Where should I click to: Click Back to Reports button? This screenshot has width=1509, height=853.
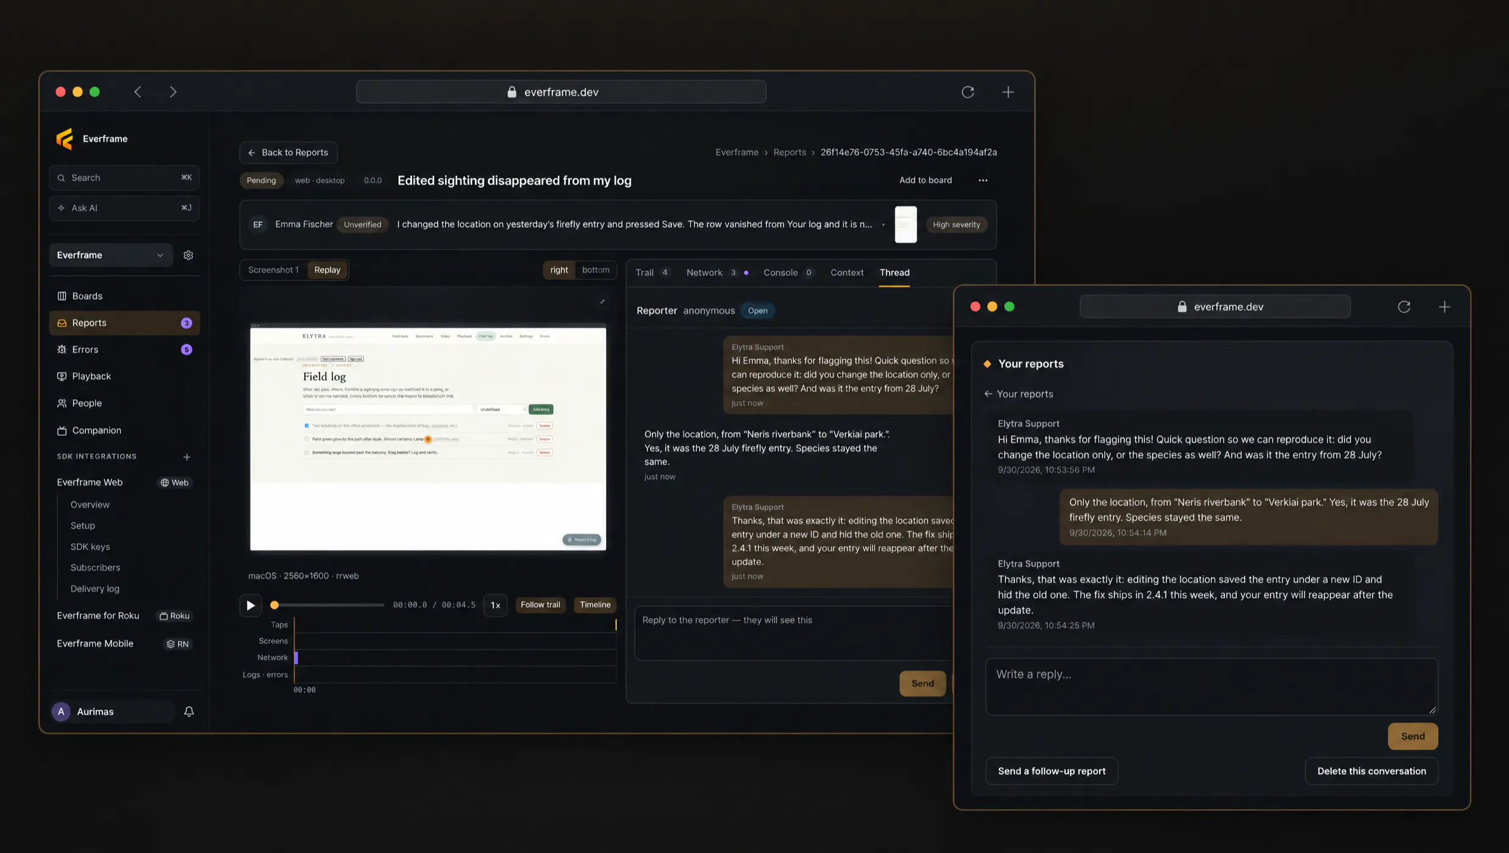(x=288, y=152)
